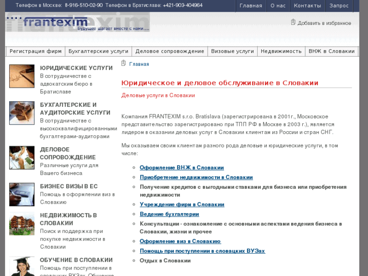Click the bookmark icon beside 'Добавить в избранное'

pyautogui.click(x=293, y=22)
